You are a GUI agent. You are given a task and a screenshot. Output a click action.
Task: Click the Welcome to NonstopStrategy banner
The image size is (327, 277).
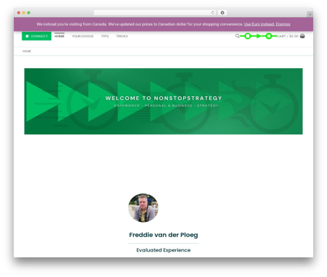tap(163, 102)
